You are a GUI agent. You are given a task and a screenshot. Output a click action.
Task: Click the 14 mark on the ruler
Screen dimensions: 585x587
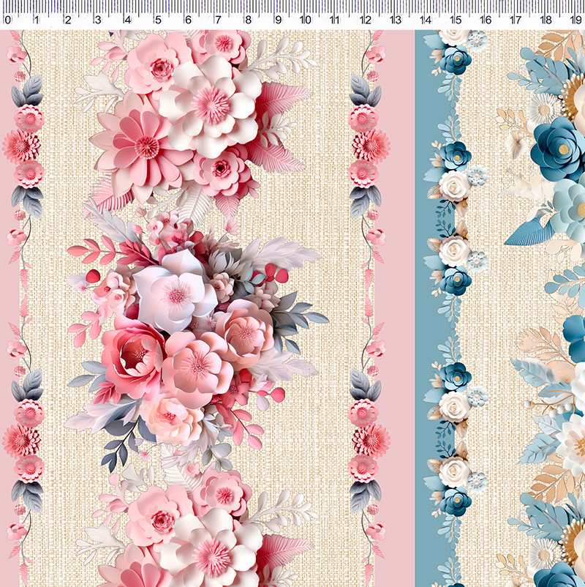pyautogui.click(x=426, y=20)
